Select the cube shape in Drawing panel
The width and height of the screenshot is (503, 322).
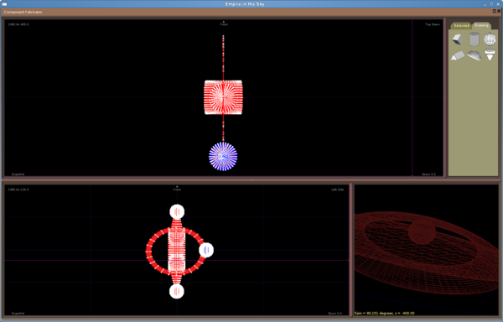pyautogui.click(x=458, y=39)
